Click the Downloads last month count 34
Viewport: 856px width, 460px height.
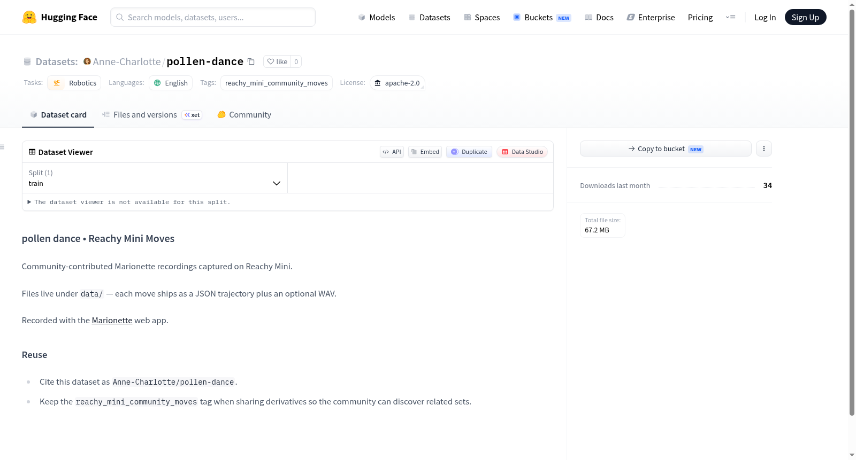tap(768, 185)
